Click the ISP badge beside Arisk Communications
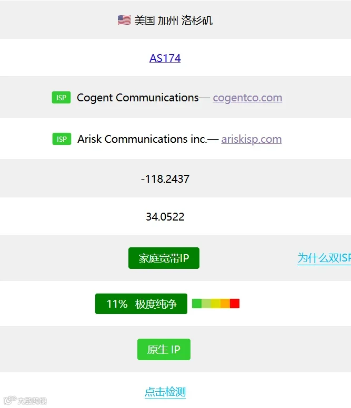 click(62, 139)
